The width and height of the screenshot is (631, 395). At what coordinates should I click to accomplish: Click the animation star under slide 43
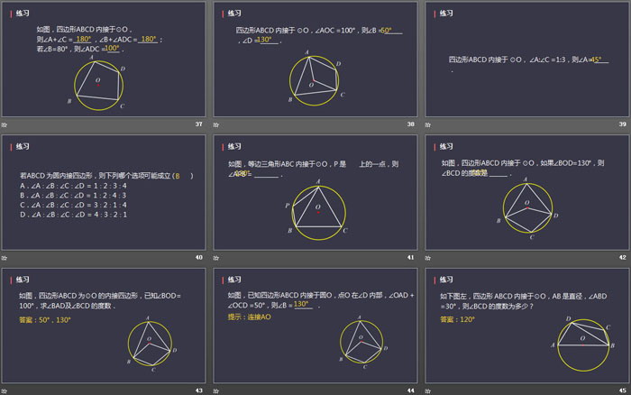(4, 391)
